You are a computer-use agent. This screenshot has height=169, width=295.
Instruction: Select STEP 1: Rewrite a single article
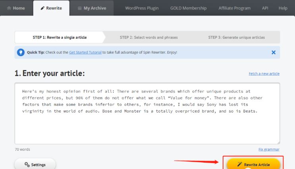(60, 37)
